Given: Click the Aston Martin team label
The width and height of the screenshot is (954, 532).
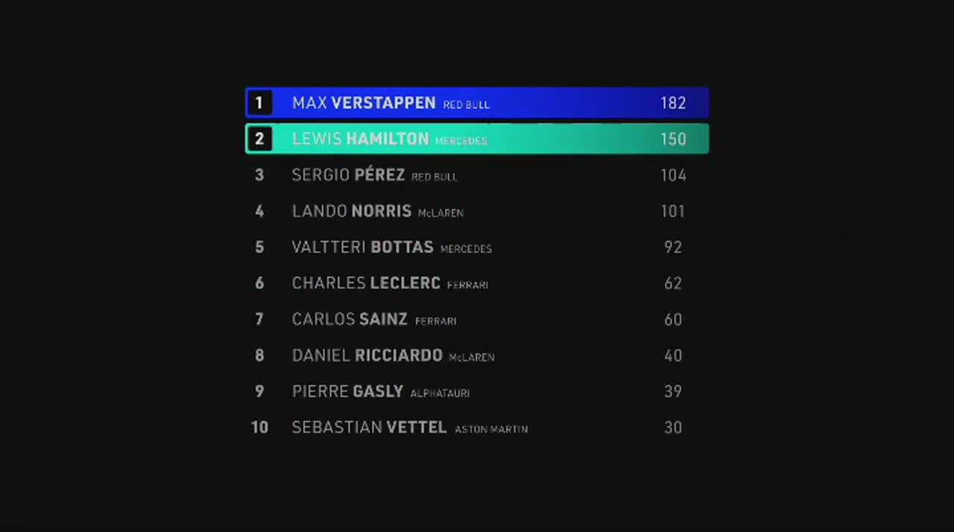Looking at the screenshot, I should [x=491, y=429].
